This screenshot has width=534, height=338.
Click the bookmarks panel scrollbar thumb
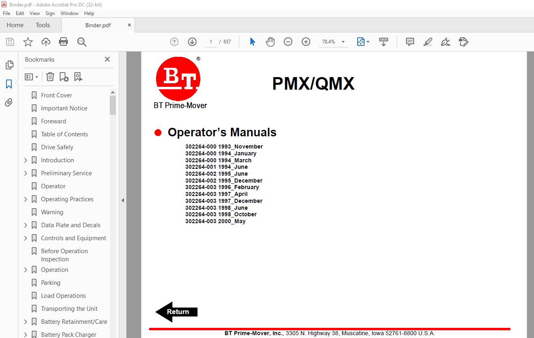click(x=113, y=105)
